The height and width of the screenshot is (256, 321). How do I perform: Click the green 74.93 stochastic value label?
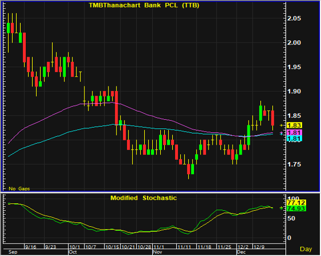coord(296,208)
